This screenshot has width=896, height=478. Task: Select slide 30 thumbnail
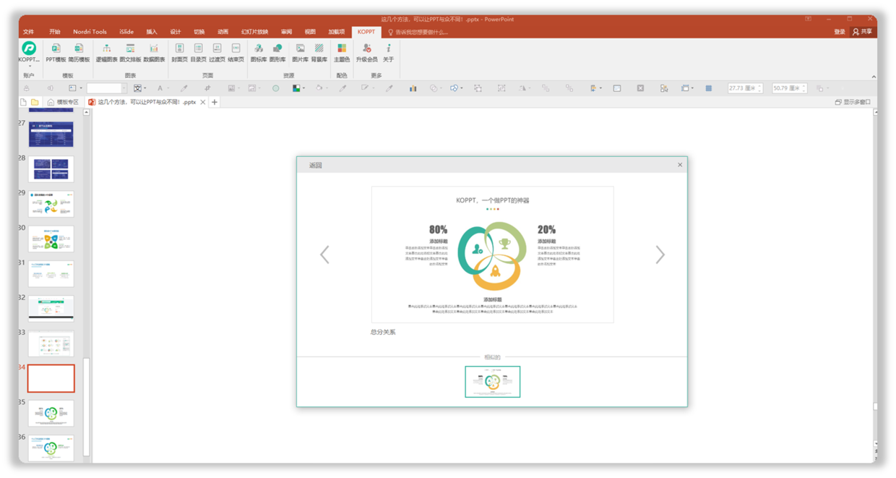coord(51,239)
